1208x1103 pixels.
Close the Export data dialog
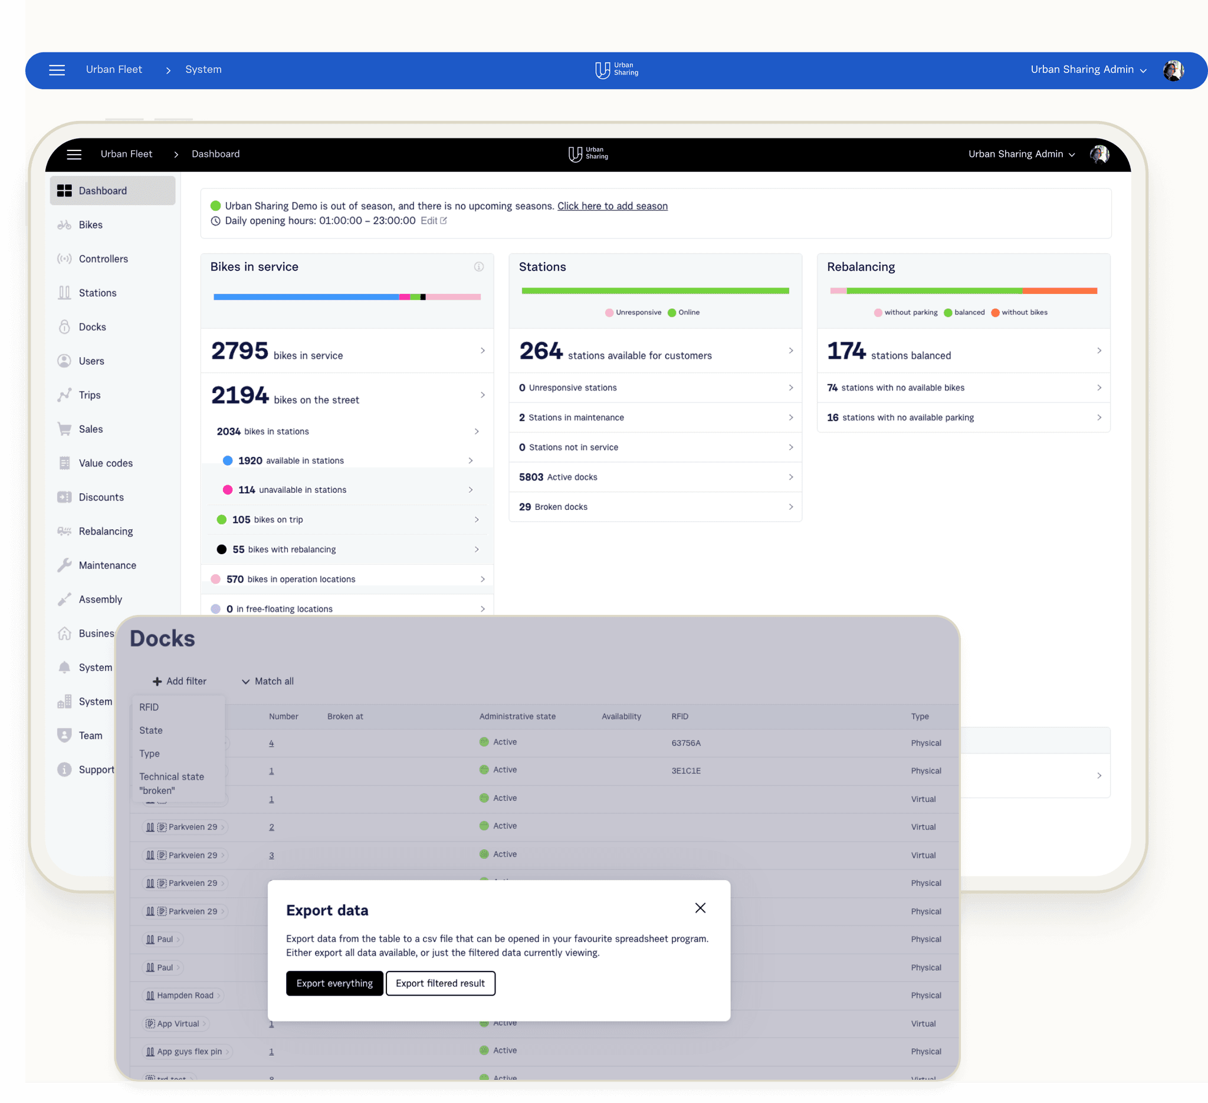(700, 908)
